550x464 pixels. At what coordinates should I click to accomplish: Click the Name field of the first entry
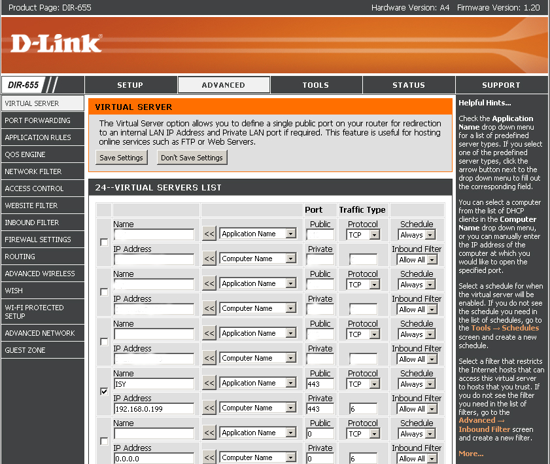(154, 235)
